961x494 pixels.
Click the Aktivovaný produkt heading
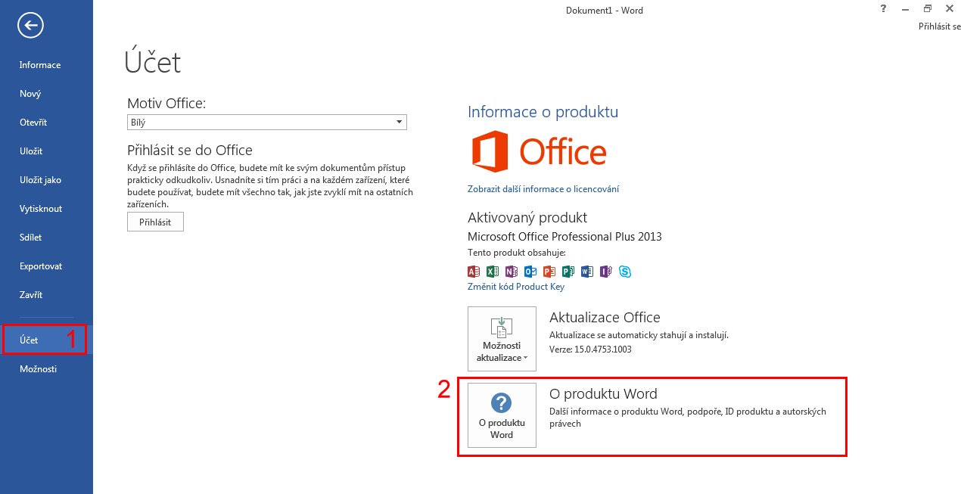(x=527, y=218)
